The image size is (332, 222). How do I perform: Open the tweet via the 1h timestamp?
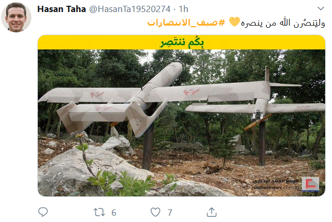(x=183, y=9)
